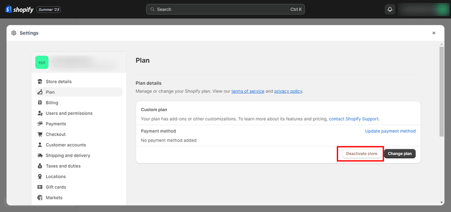The width and height of the screenshot is (451, 212).
Task: Click the Deactivate store button
Action: [x=362, y=154]
